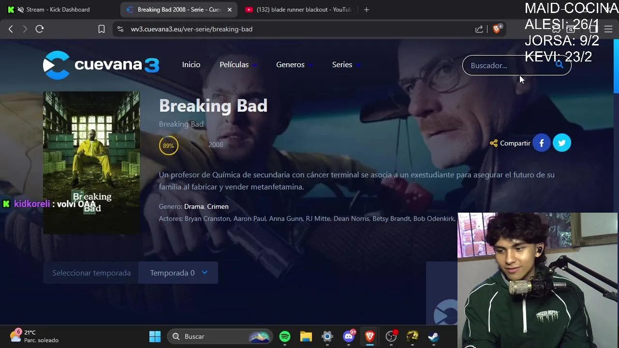The height and width of the screenshot is (348, 619).
Task: Reload the Cuevana page
Action: tap(40, 29)
